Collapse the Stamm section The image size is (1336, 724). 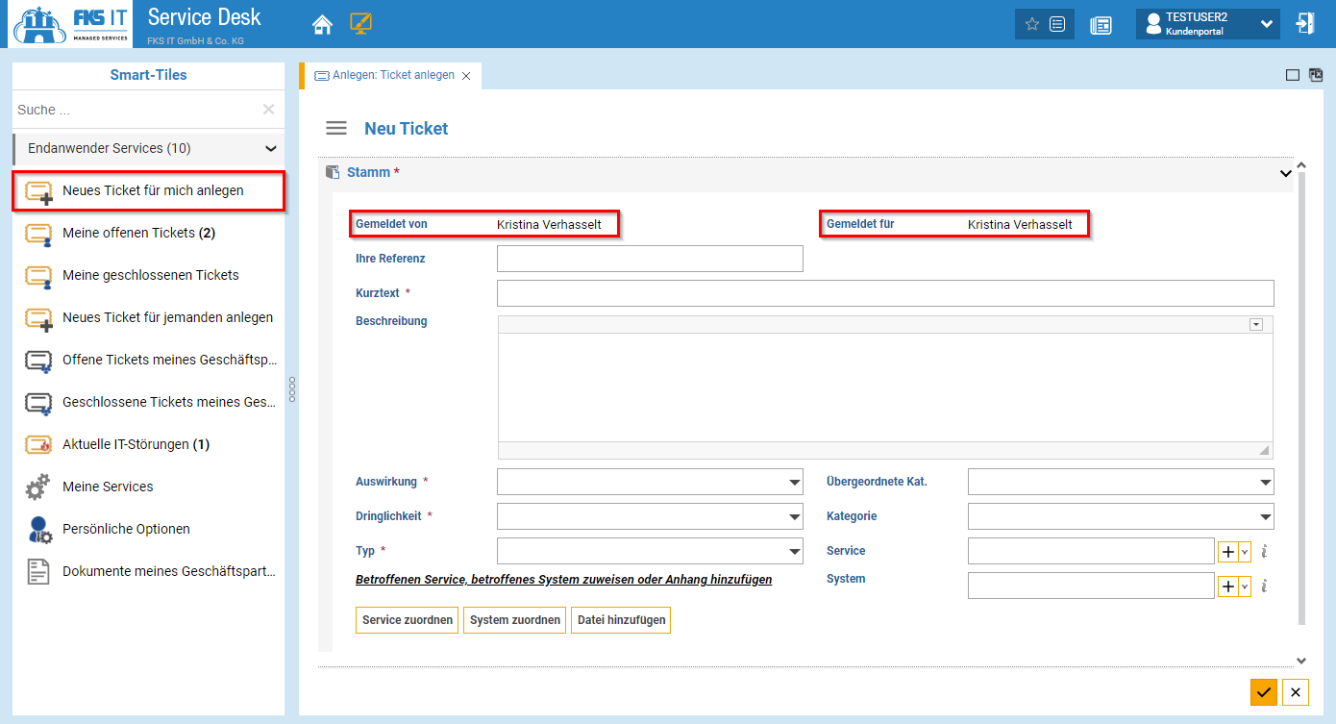point(1286,173)
